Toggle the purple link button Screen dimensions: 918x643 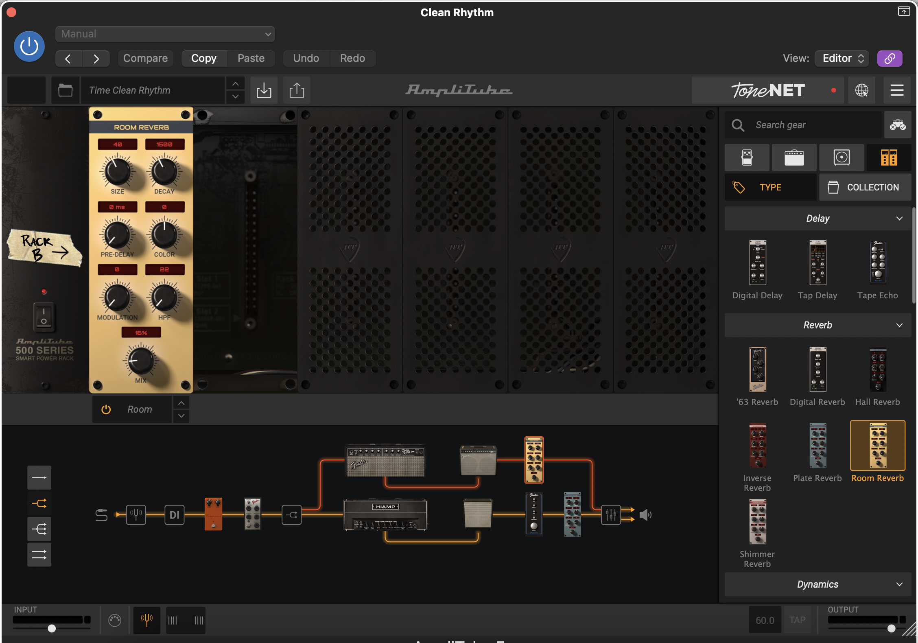click(x=890, y=59)
